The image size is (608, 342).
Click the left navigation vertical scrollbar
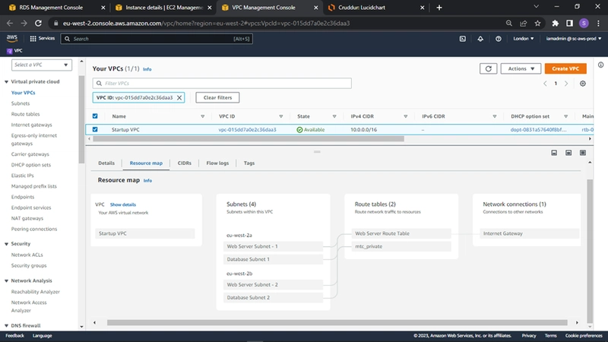click(81, 119)
